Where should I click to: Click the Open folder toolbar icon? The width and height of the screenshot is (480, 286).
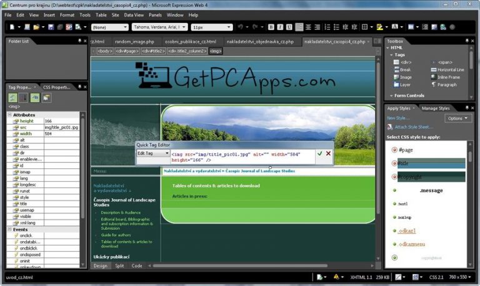point(36,27)
